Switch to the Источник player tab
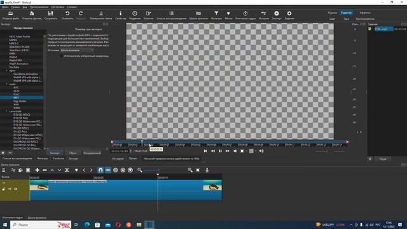This screenshot has height=229, width=407. 118,158
